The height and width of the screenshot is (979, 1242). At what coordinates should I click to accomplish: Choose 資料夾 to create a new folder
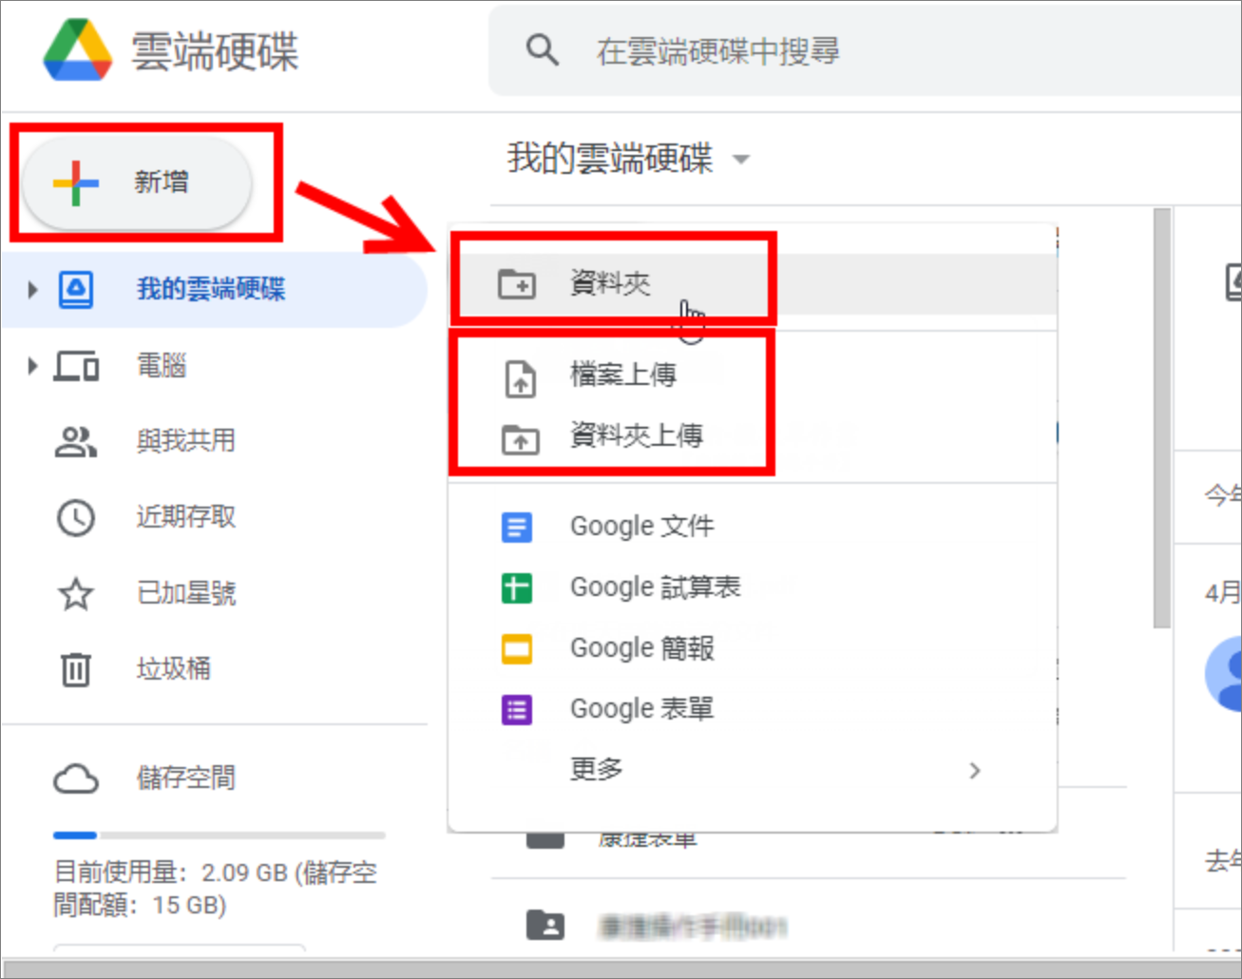pyautogui.click(x=610, y=283)
